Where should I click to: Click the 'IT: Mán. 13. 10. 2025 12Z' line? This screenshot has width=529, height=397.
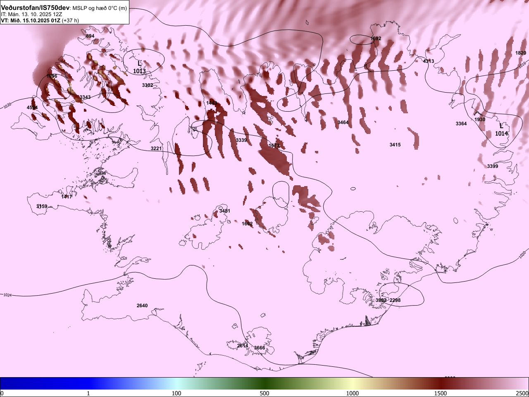coord(32,14)
